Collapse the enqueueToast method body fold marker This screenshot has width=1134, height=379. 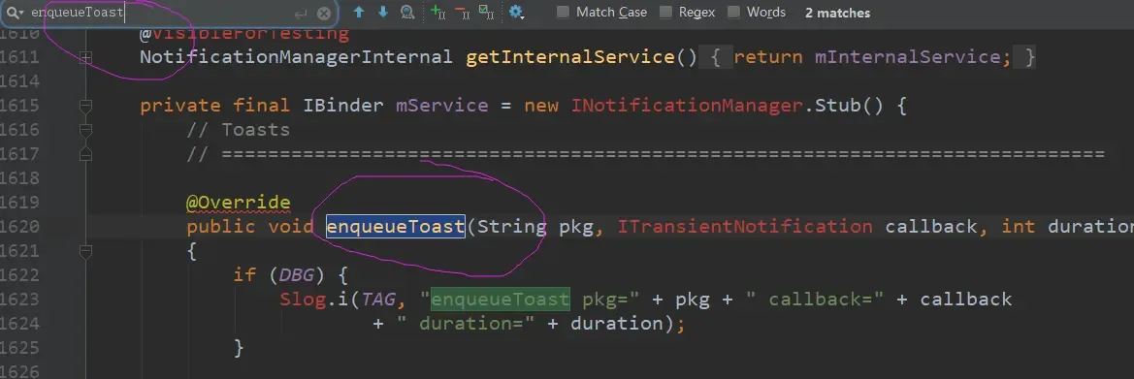85,251
